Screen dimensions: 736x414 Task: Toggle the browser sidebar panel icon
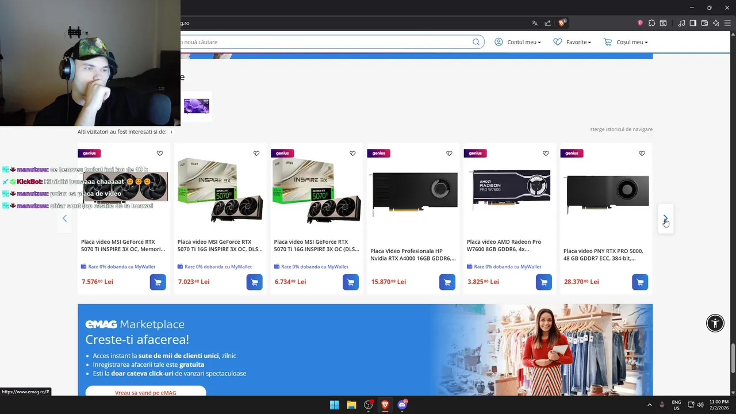[x=693, y=23]
